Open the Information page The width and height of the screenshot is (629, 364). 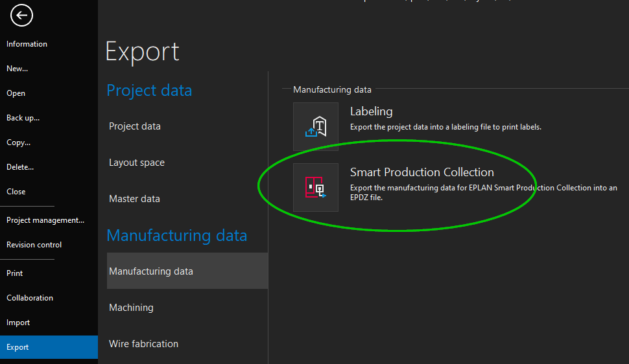pos(27,44)
